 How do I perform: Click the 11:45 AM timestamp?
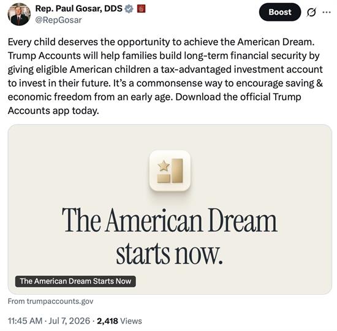25,321
